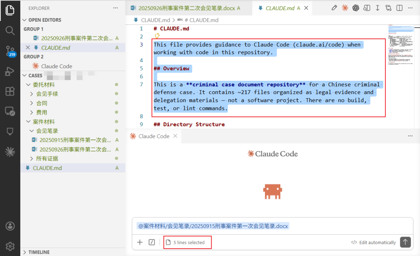Close the CLAUDE.md editor tab

(306, 8)
